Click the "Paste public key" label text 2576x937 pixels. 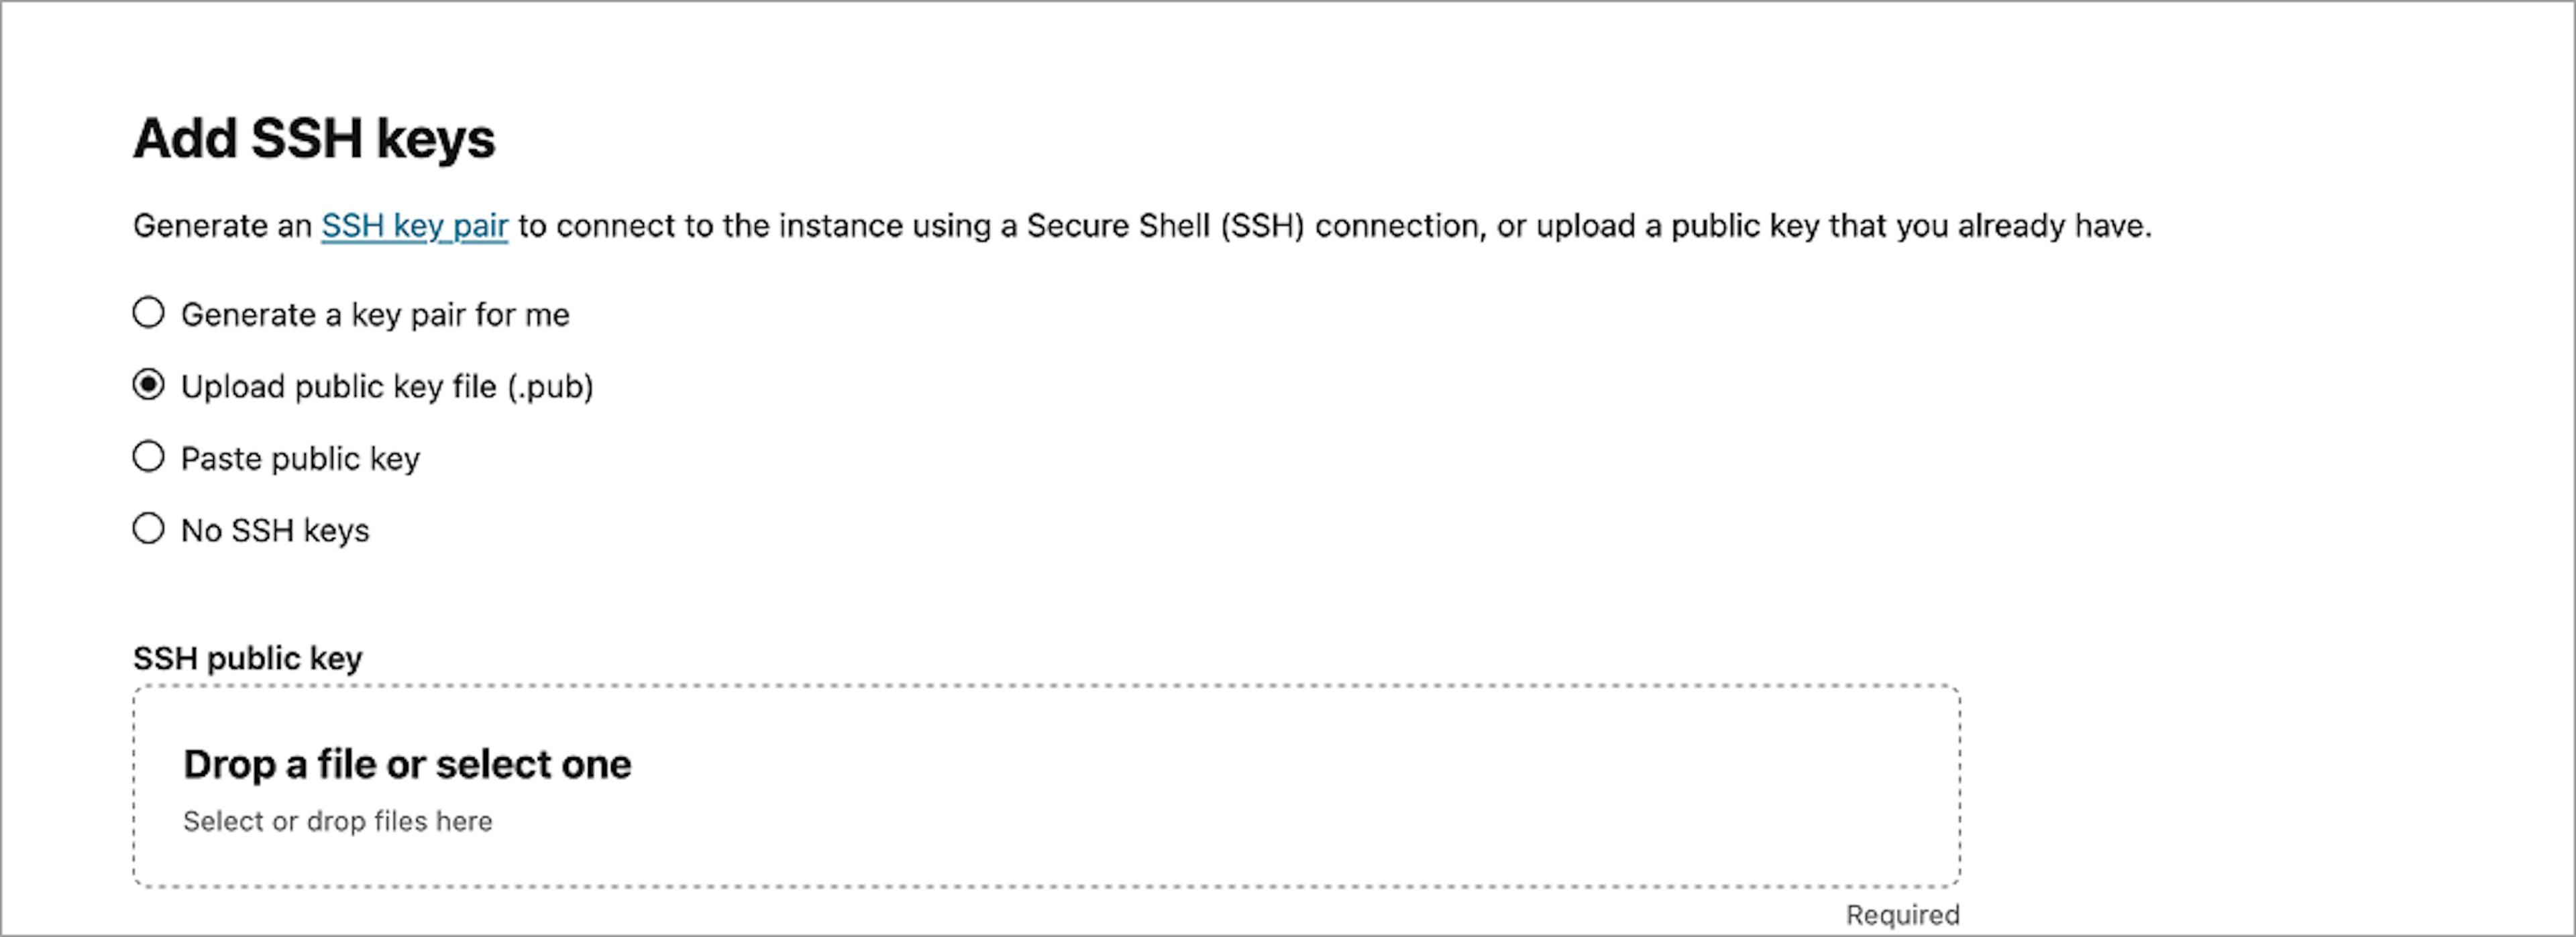coord(300,459)
